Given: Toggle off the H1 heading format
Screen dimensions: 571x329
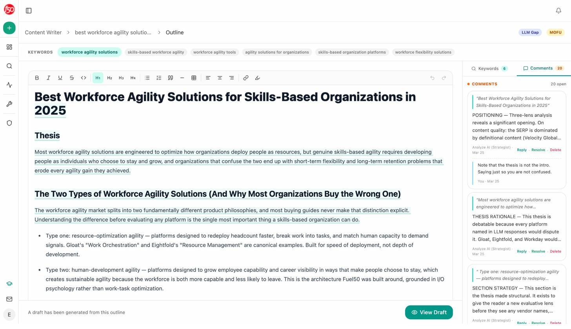Looking at the screenshot, I should (98, 78).
